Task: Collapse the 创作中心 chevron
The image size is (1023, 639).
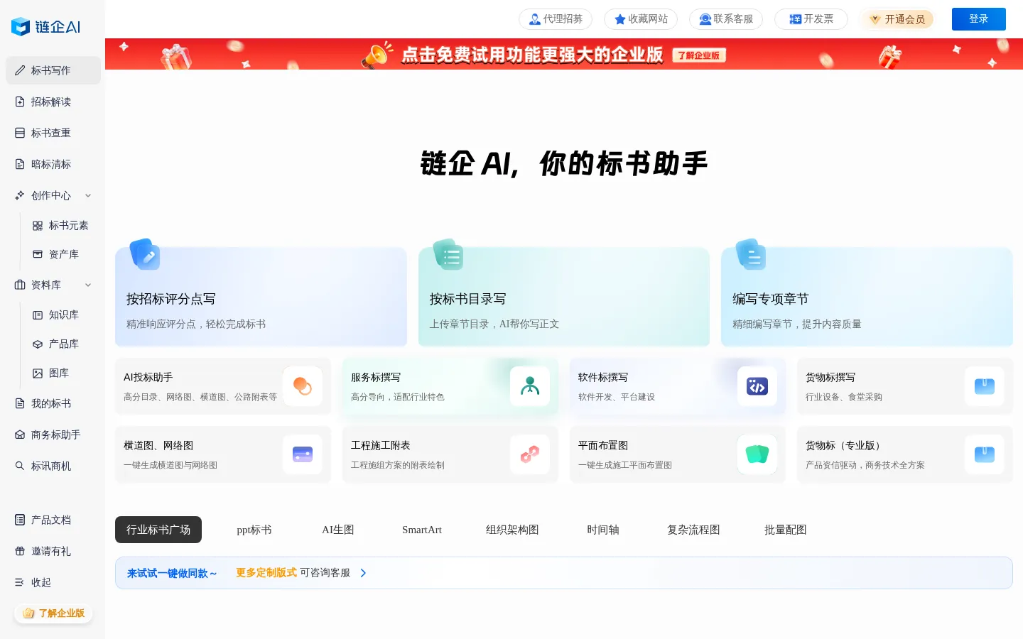Action: click(x=88, y=195)
